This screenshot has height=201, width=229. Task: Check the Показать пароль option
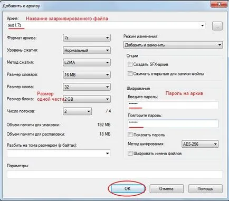pos(130,135)
